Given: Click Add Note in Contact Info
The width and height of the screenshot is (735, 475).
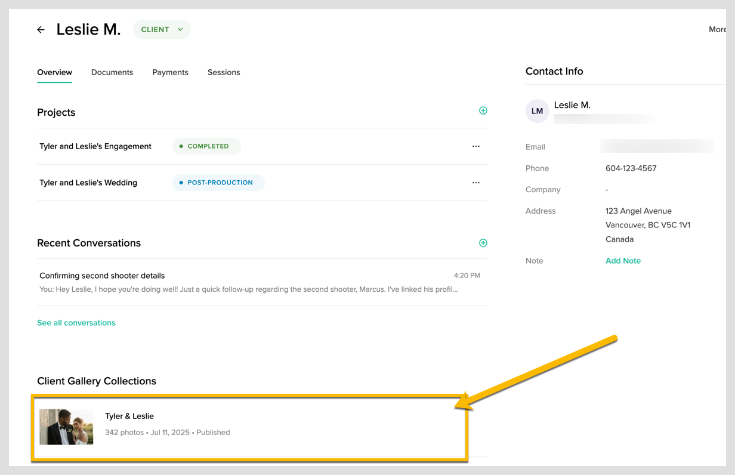Looking at the screenshot, I should click(623, 261).
